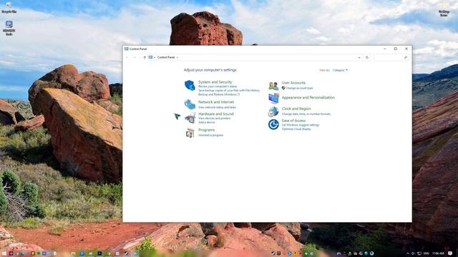Open the volume control in system tray
Viewport: 458px width, 257px height.
coord(414,253)
